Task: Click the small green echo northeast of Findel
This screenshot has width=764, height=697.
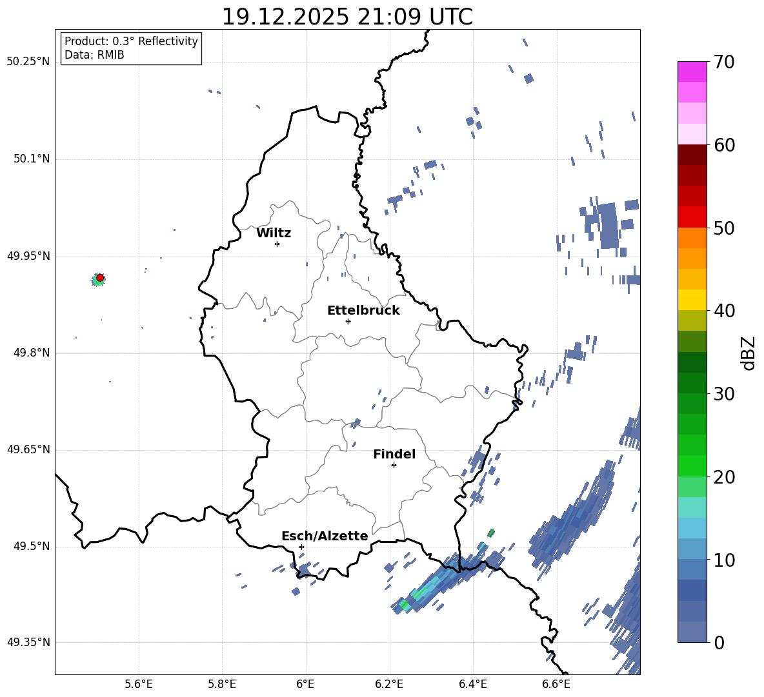Action: [x=491, y=533]
